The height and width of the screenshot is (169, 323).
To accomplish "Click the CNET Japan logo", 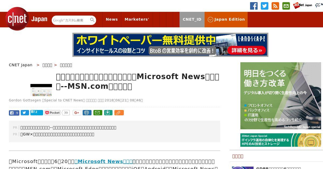I will (x=26, y=19).
